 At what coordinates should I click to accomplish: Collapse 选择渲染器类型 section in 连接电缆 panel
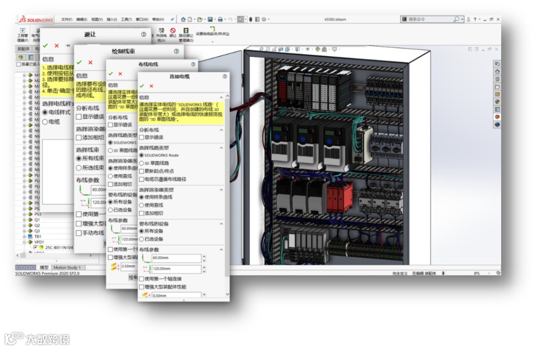221,190
